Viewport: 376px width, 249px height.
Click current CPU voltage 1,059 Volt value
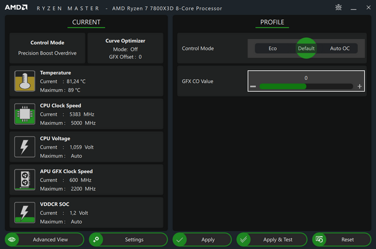tap(81, 147)
